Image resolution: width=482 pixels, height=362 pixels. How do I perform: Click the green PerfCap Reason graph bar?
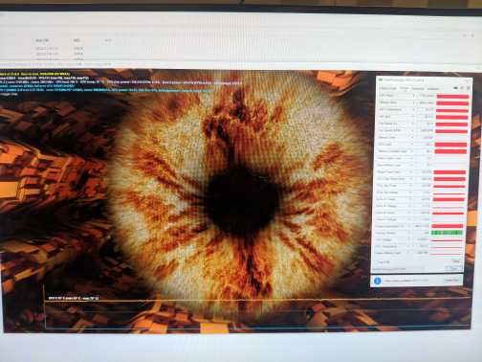tap(447, 233)
